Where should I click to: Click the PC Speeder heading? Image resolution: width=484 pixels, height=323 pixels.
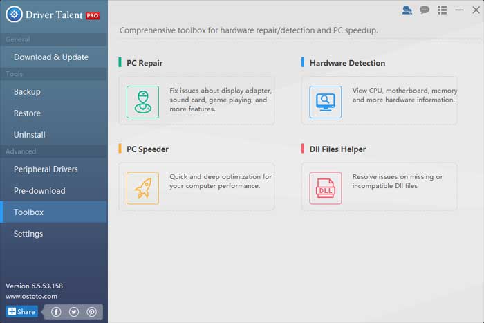[147, 149]
